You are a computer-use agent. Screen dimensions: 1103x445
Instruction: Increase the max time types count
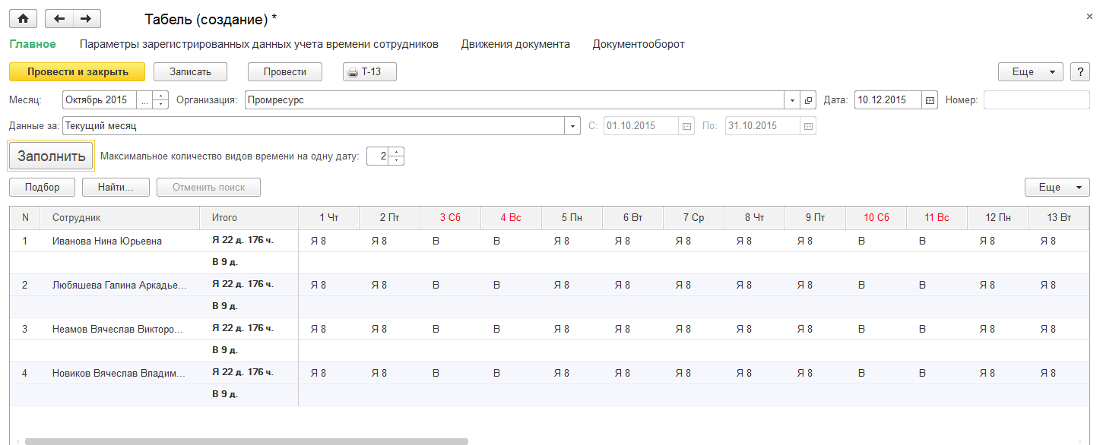pos(397,152)
